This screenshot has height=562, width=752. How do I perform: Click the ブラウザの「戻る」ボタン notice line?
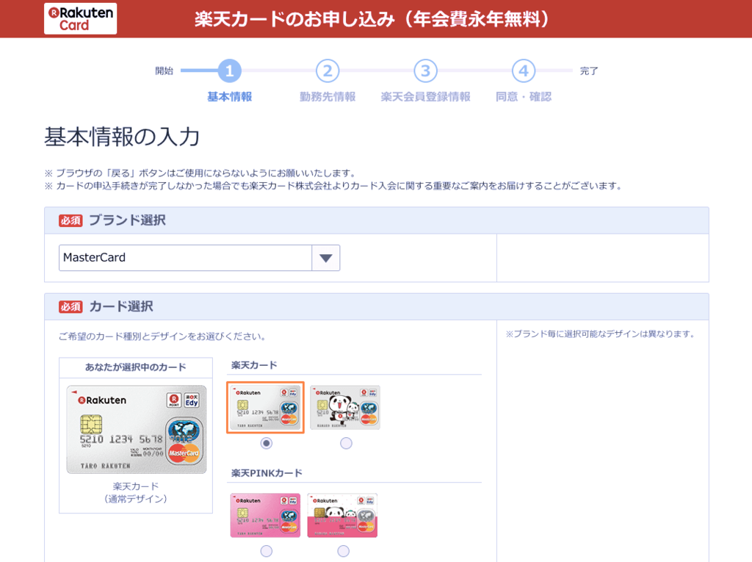(x=200, y=173)
